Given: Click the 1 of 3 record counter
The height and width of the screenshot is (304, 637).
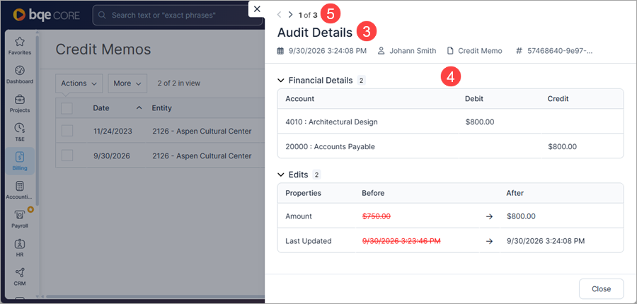Looking at the screenshot, I should point(308,15).
